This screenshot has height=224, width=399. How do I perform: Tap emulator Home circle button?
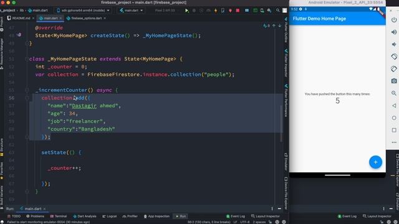394,118
